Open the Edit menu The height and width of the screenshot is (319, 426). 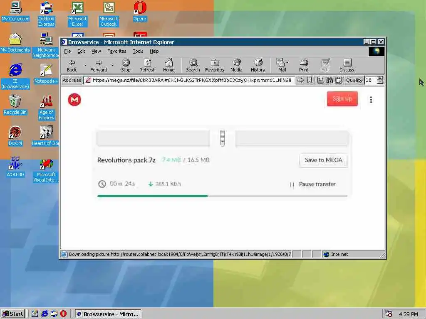click(x=81, y=51)
